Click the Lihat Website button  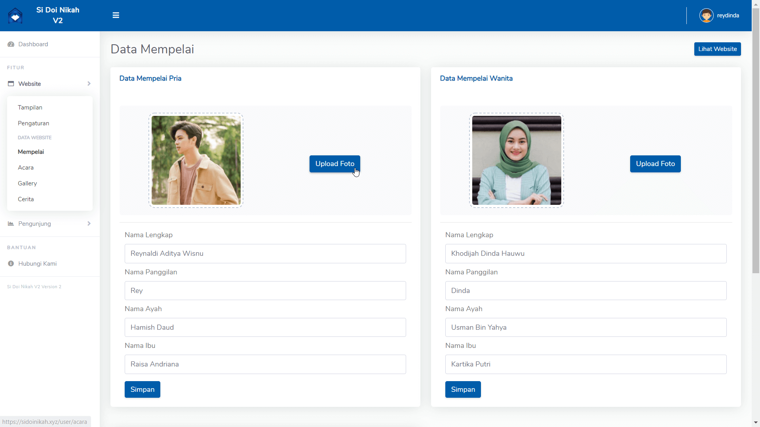(717, 49)
